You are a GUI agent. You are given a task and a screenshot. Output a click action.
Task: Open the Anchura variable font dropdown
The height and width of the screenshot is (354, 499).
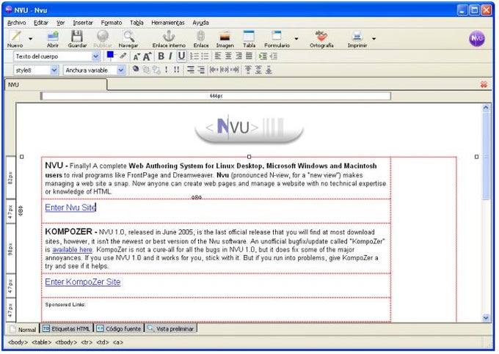coord(94,70)
